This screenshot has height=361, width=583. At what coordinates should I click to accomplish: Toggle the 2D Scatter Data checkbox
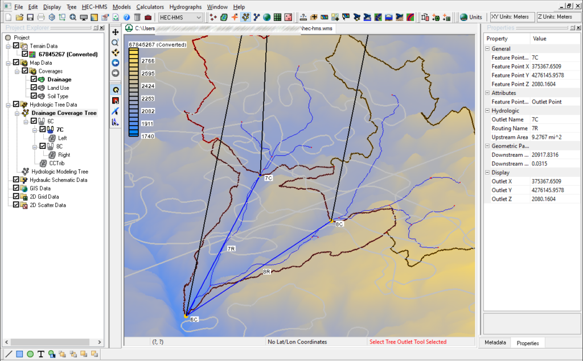[x=16, y=205]
